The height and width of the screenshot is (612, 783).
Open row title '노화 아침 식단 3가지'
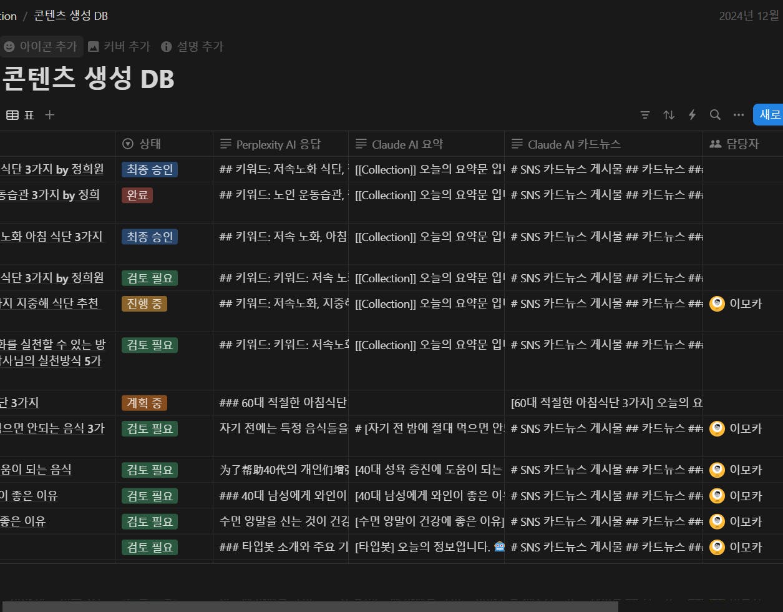52,237
